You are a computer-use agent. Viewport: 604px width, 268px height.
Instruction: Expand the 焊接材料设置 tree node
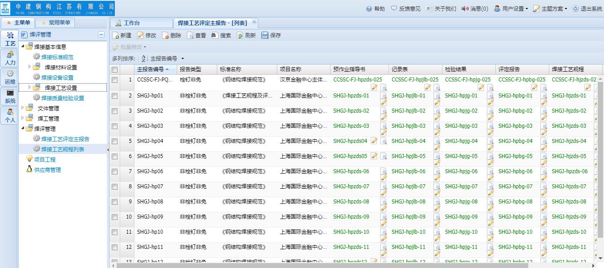point(30,67)
